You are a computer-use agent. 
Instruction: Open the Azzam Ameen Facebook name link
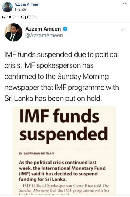click(27, 4)
